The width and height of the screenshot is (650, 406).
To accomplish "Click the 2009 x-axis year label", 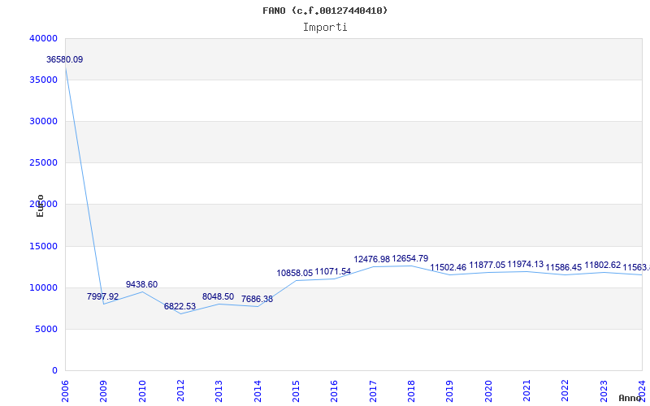I will [x=104, y=391].
